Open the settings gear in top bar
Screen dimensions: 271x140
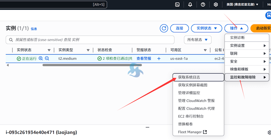coord(216,5)
